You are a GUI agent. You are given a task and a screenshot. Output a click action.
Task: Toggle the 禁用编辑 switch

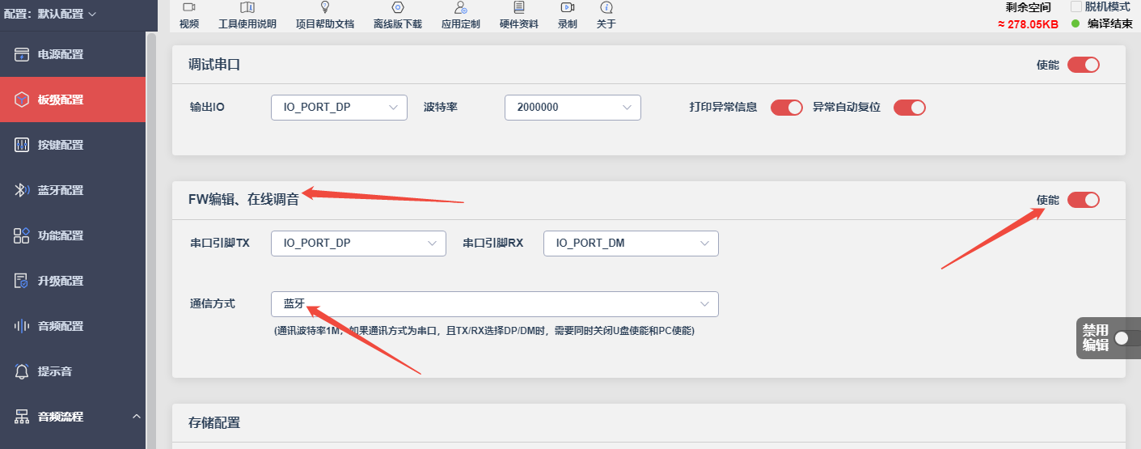1127,338
